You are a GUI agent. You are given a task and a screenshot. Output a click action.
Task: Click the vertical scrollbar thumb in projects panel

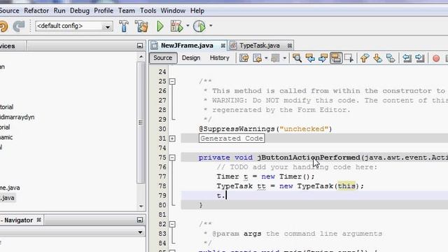141,122
